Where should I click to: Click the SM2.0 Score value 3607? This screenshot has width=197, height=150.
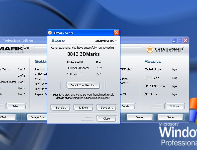point(98,62)
